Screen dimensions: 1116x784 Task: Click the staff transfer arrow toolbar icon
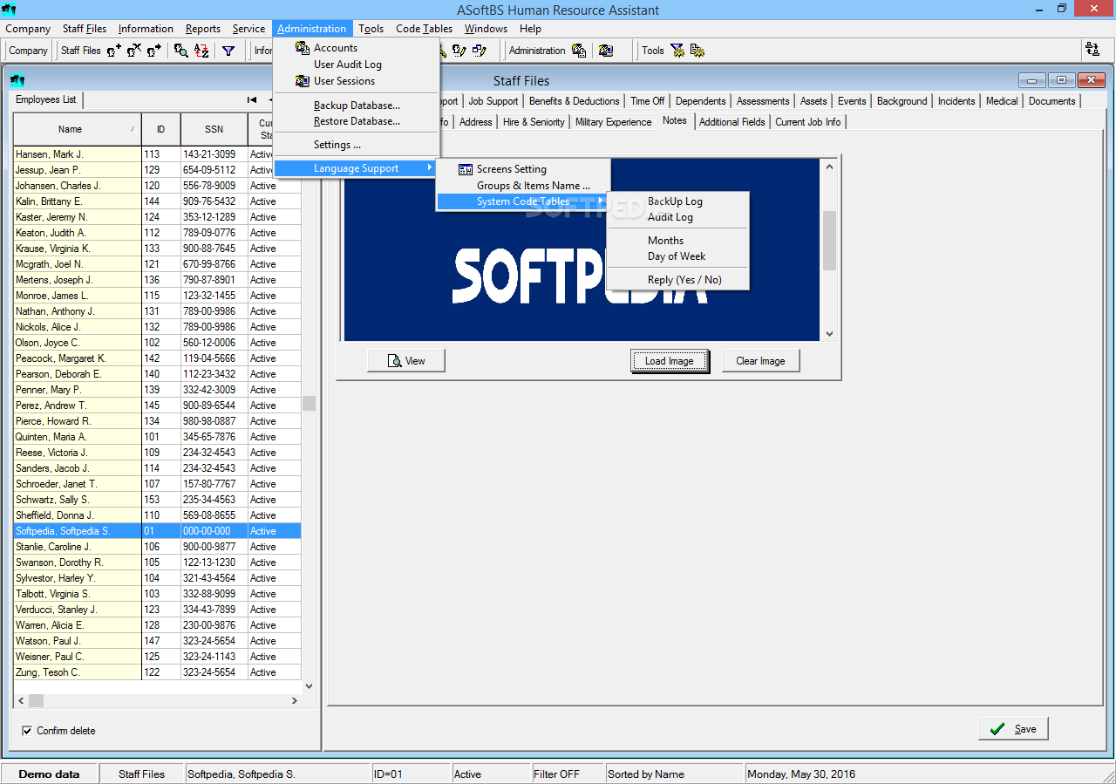pyautogui.click(x=154, y=51)
